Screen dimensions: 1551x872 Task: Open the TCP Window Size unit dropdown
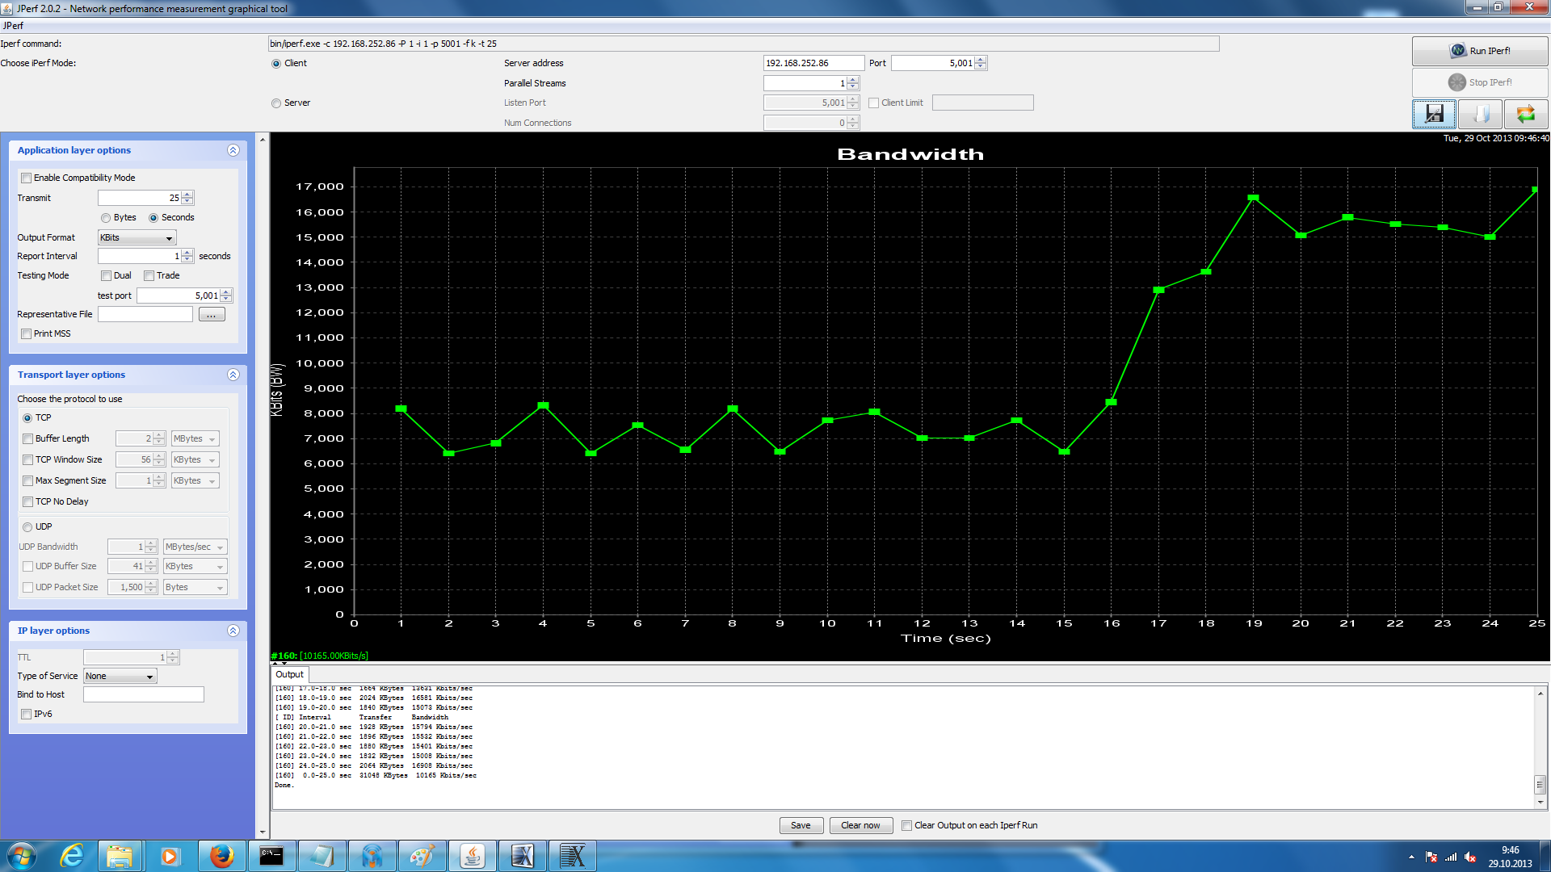point(195,460)
